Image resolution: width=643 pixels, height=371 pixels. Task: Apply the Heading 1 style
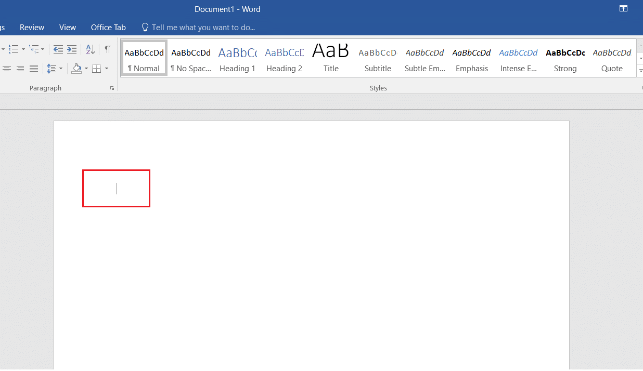pos(237,59)
